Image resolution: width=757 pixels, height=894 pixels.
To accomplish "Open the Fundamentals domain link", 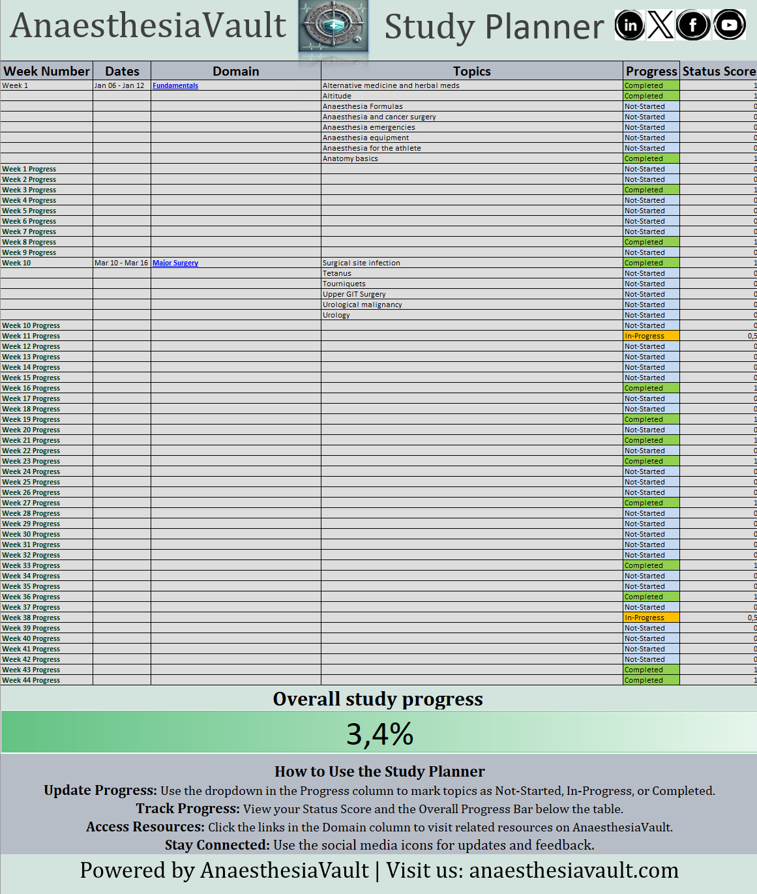I will [175, 85].
